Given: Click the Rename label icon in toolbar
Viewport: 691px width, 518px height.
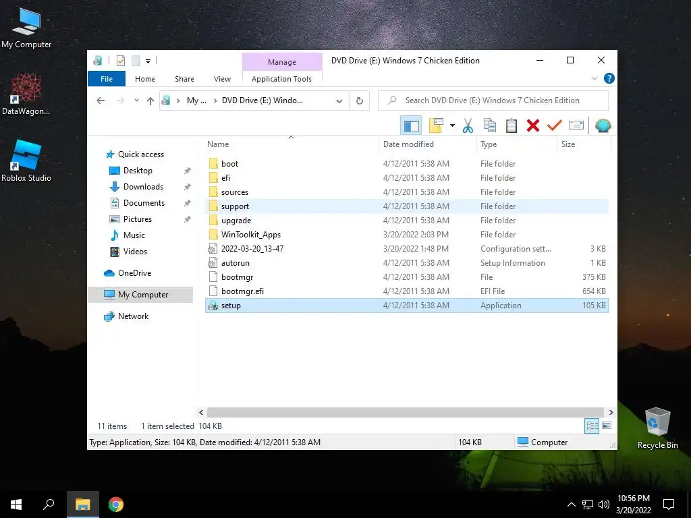Looking at the screenshot, I should point(576,126).
